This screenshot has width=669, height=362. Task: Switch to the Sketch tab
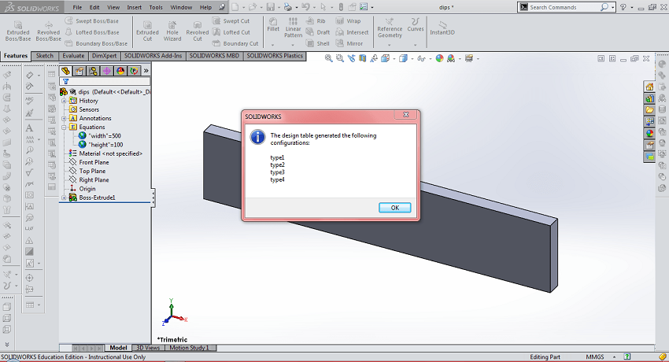click(45, 56)
